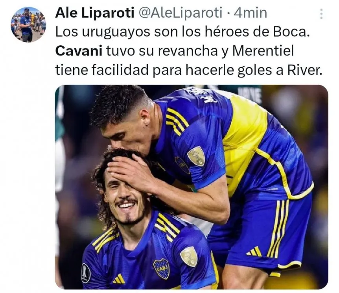
Task: Click the word Merentiel in tweet
Action: tap(263, 51)
